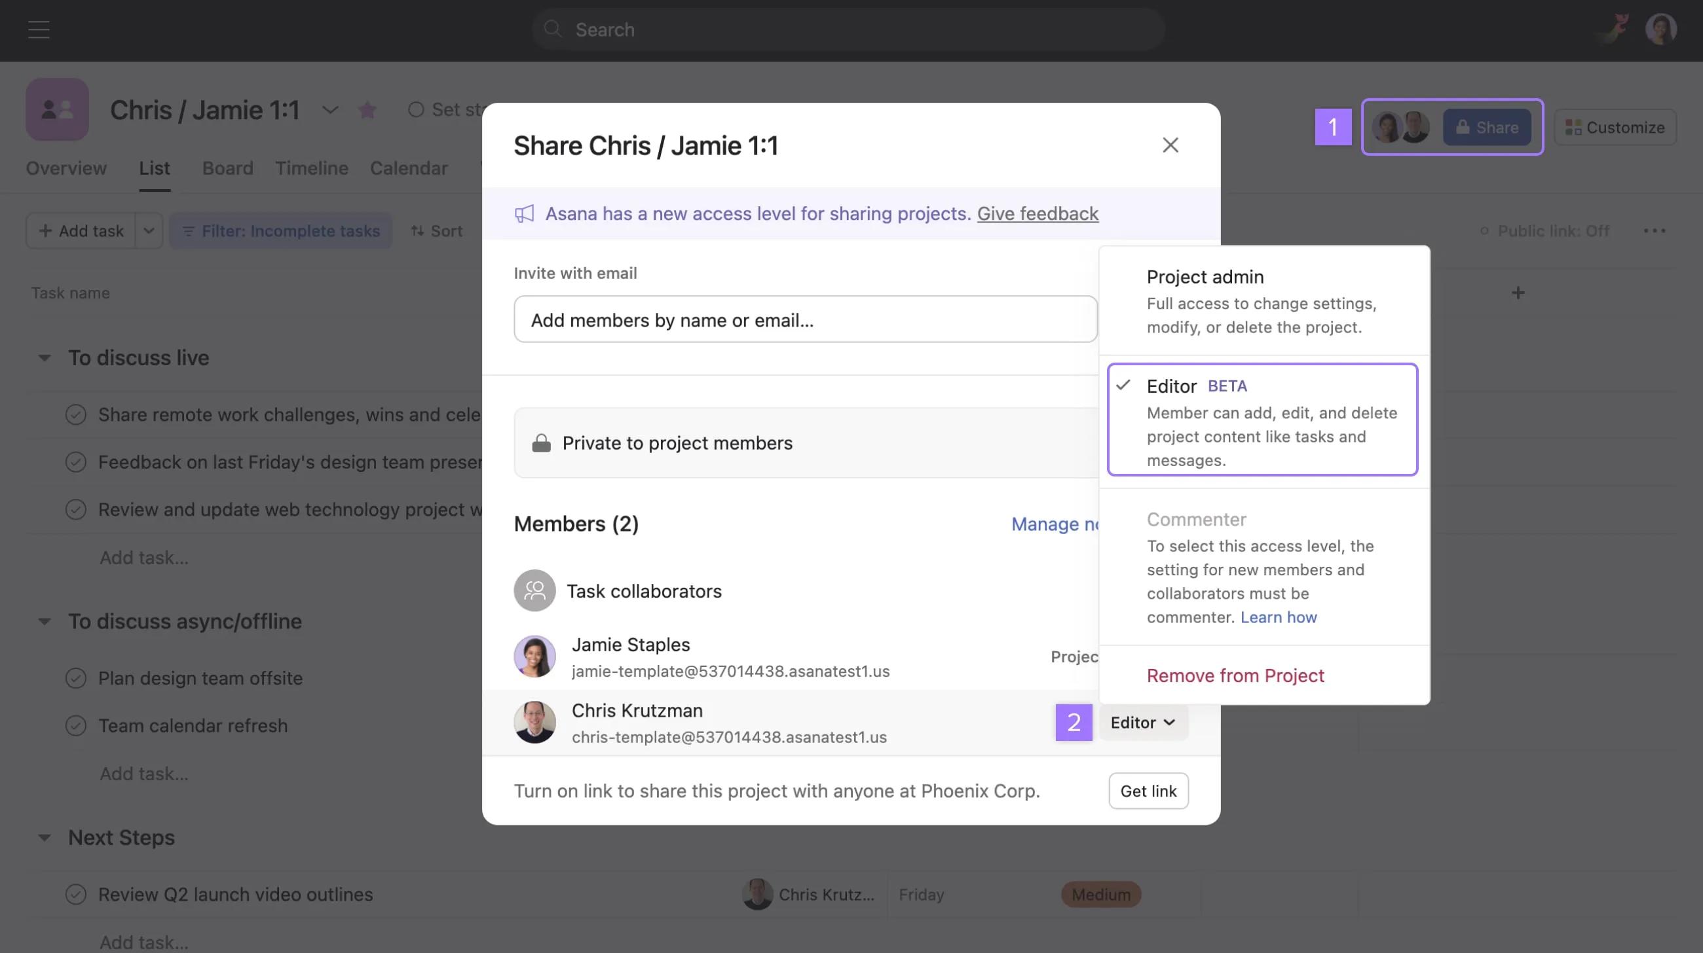Open the hamburger sidebar menu icon
This screenshot has width=1703, height=953.
coord(39,29)
